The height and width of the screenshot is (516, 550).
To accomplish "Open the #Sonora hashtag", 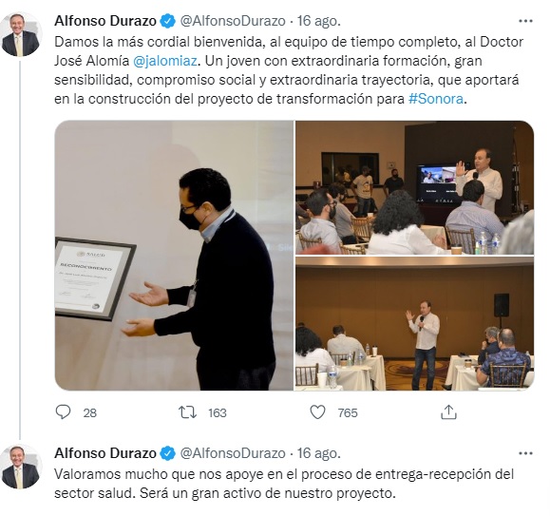I will coord(436,99).
